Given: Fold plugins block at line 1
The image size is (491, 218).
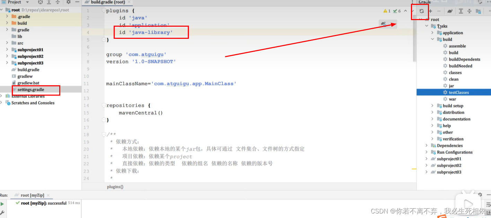Looking at the screenshot, I should pyautogui.click(x=103, y=11).
